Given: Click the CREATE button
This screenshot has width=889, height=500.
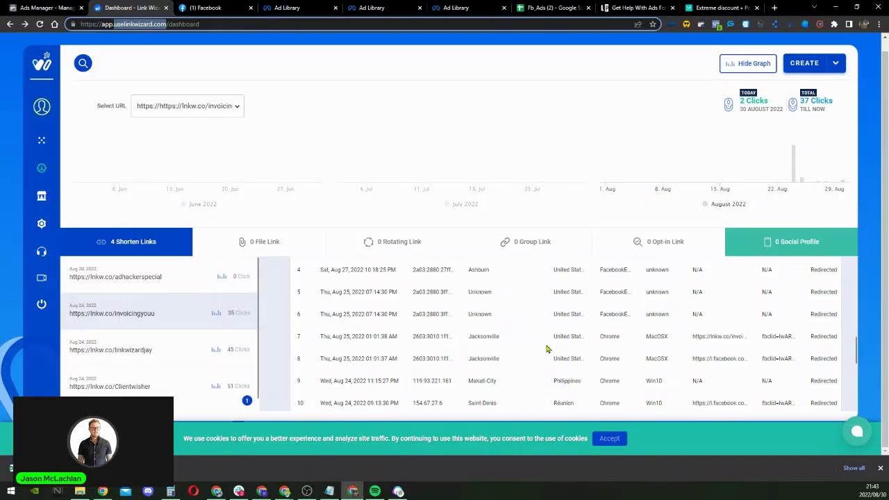Looking at the screenshot, I should [x=804, y=63].
